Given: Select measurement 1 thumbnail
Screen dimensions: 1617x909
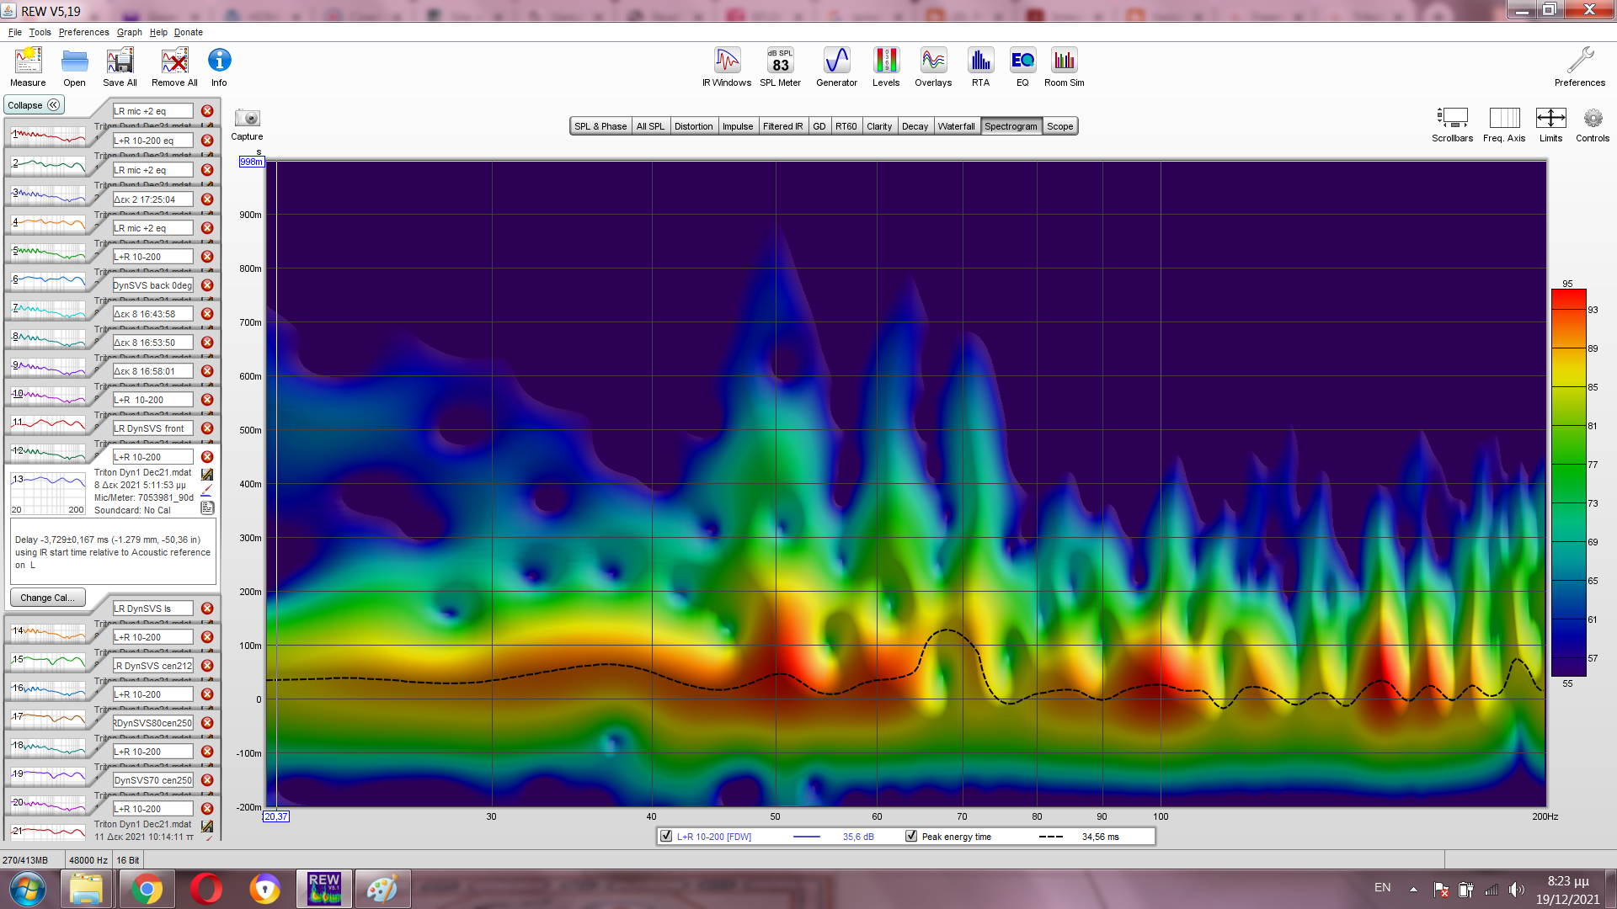Looking at the screenshot, I should pyautogui.click(x=49, y=136).
